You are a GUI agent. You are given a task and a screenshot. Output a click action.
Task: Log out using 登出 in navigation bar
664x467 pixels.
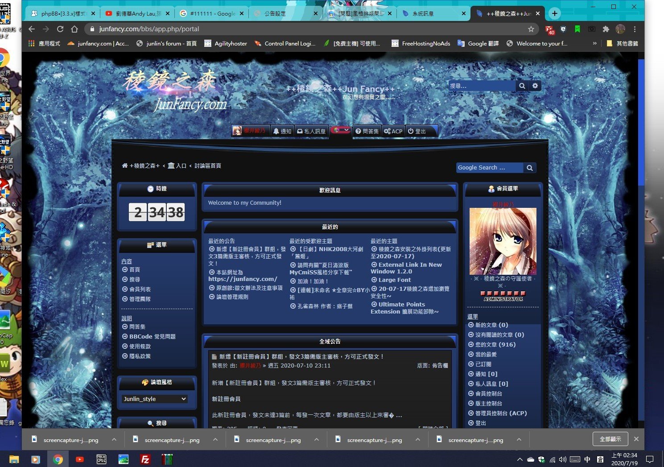[417, 131]
